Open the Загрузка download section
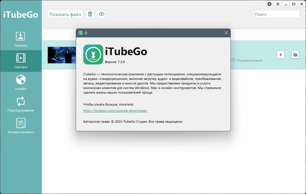306x194 pixels. coord(21,39)
